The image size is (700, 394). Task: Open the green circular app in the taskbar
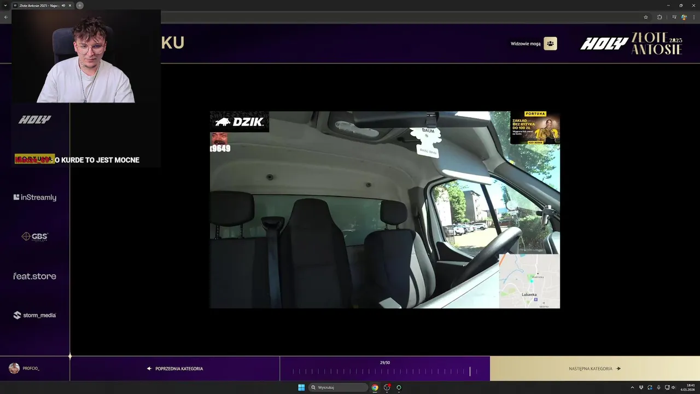399,387
